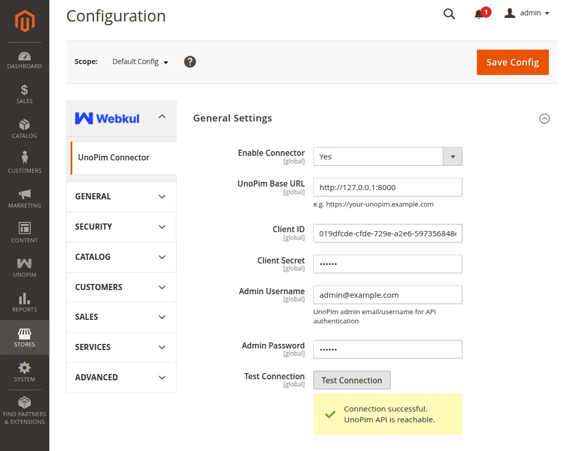Image resolution: width=574 pixels, height=451 pixels.
Task: Expand the SERVICES config section
Action: tap(121, 347)
